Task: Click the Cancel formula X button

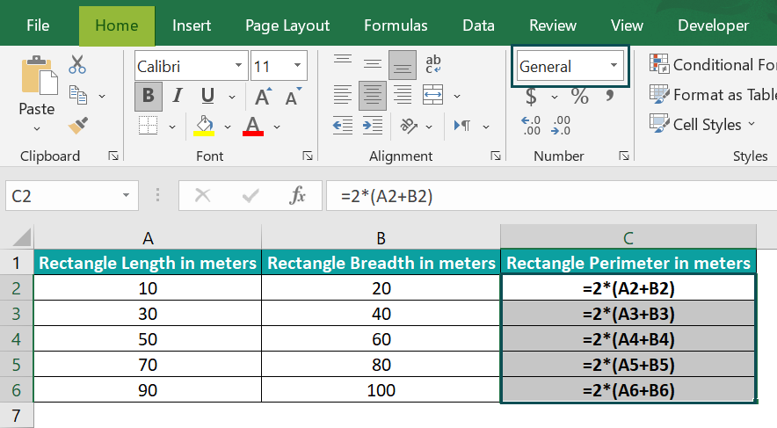Action: [203, 196]
